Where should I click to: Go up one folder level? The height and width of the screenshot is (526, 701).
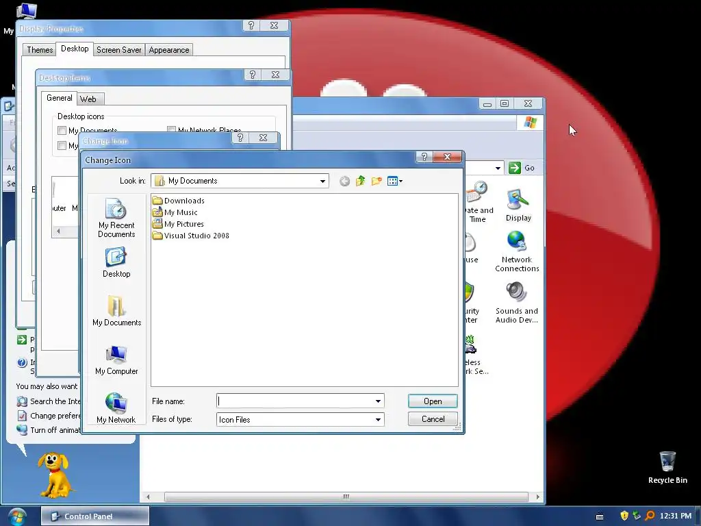pyautogui.click(x=360, y=181)
